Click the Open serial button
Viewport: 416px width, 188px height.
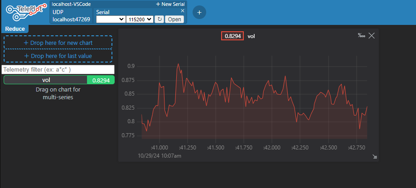pyautogui.click(x=174, y=19)
